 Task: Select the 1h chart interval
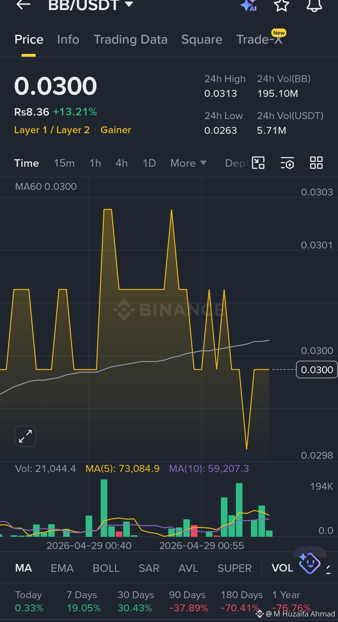pyautogui.click(x=95, y=163)
